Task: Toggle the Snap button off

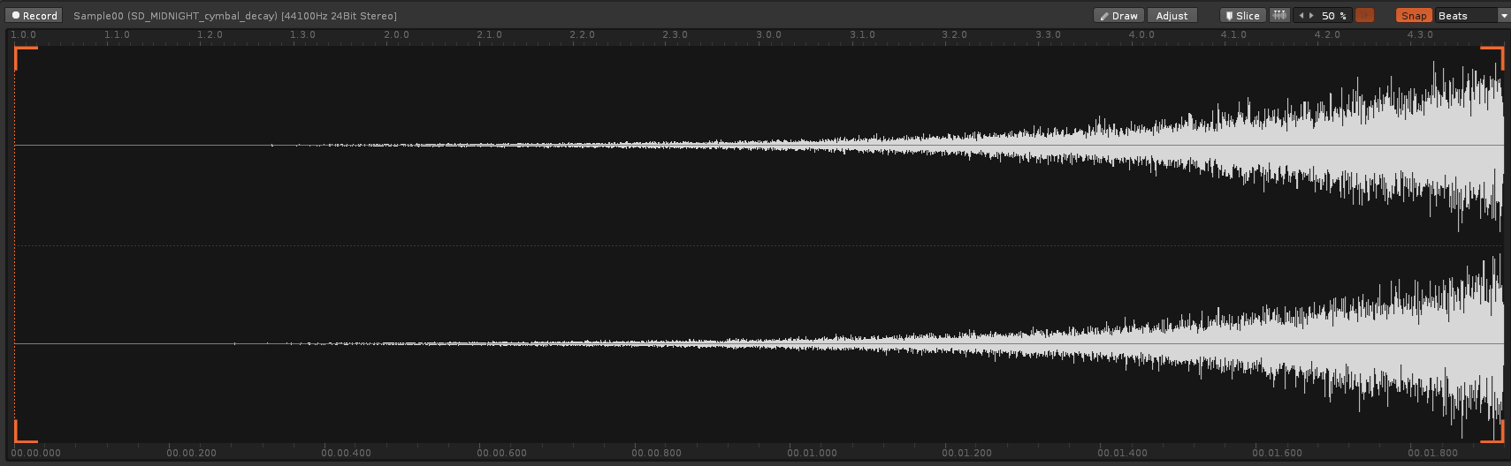Action: (x=1414, y=16)
